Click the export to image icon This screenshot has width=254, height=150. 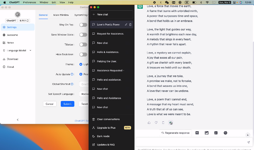click(x=206, y=133)
